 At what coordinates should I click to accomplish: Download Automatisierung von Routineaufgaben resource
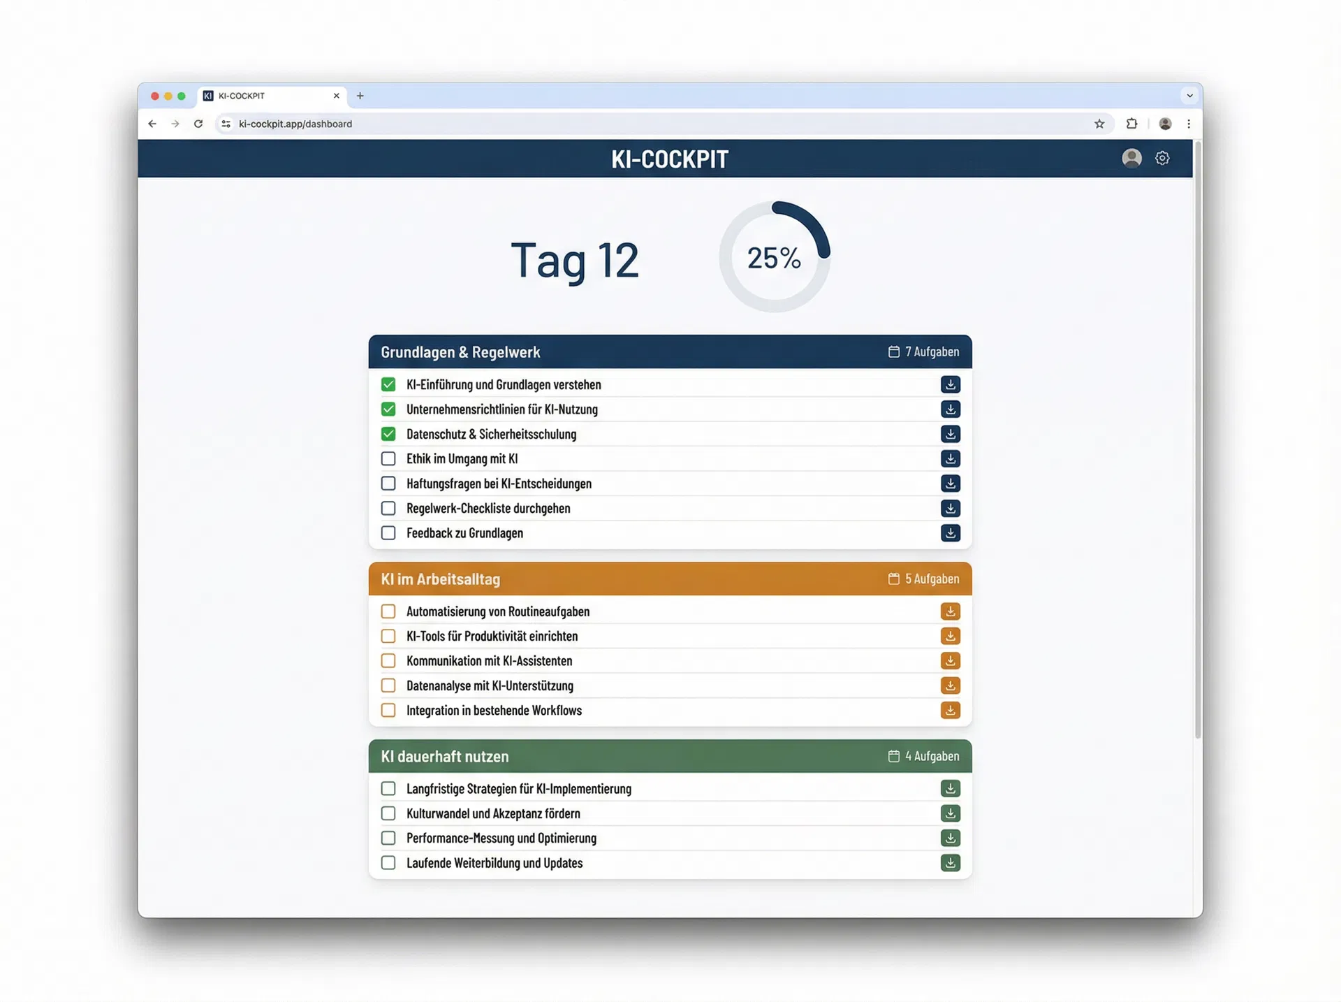click(x=950, y=611)
